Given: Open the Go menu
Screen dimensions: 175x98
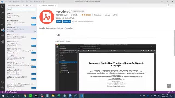Looking at the screenshot, I should point(27,2).
